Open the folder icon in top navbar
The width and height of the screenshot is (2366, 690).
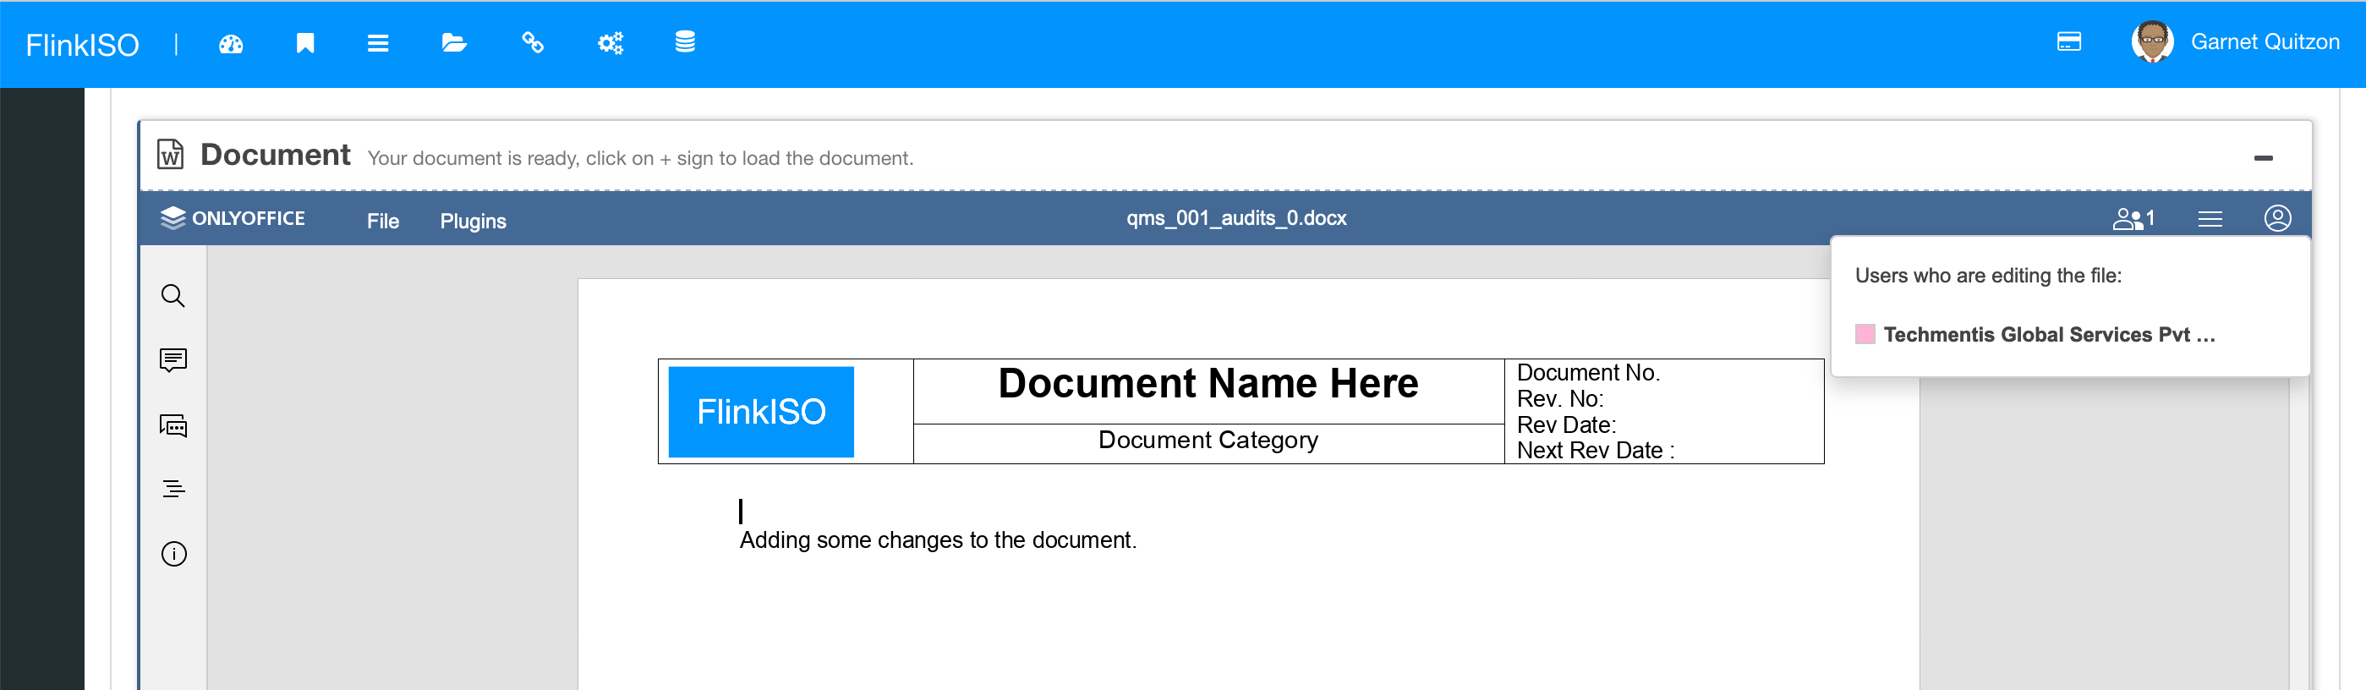coord(454,43)
